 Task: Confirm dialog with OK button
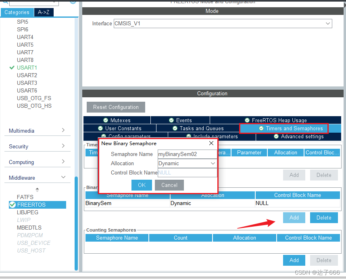[x=142, y=185]
